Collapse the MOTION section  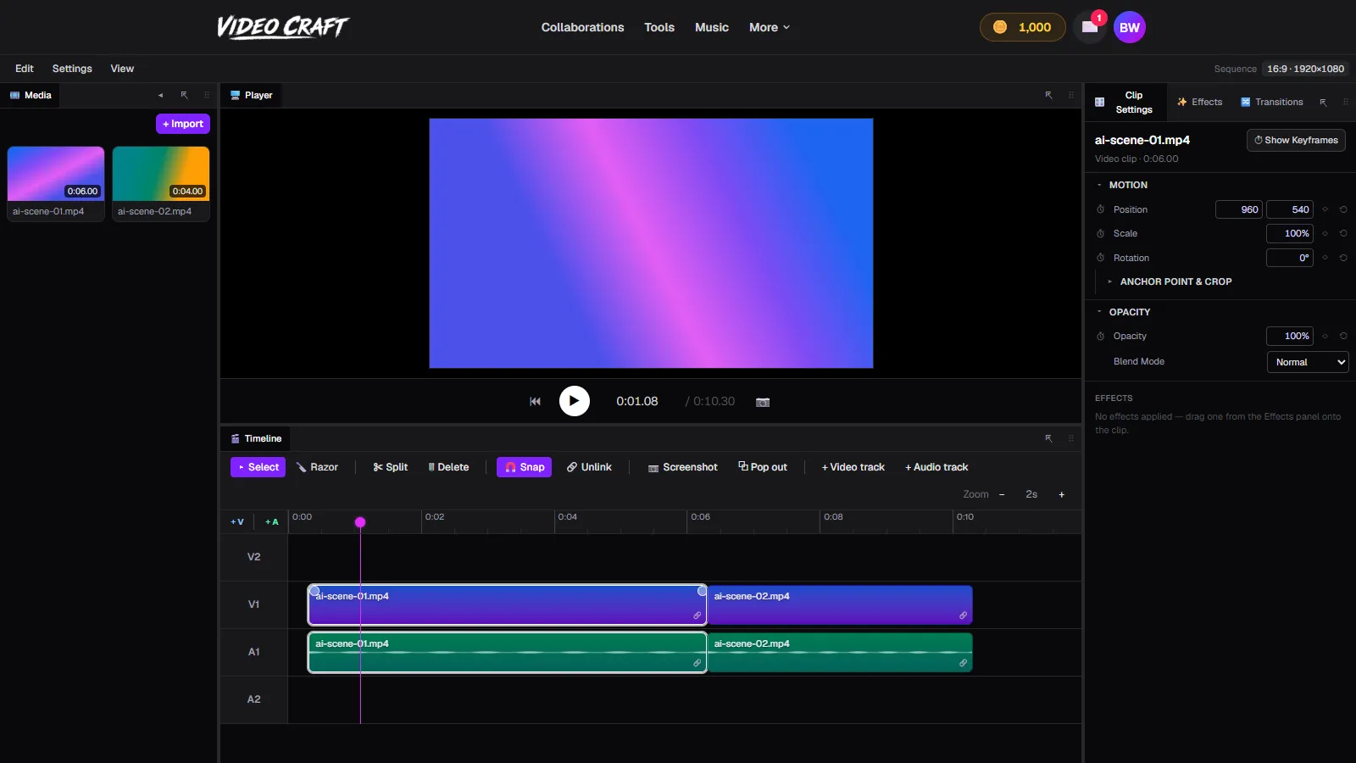click(1121, 185)
